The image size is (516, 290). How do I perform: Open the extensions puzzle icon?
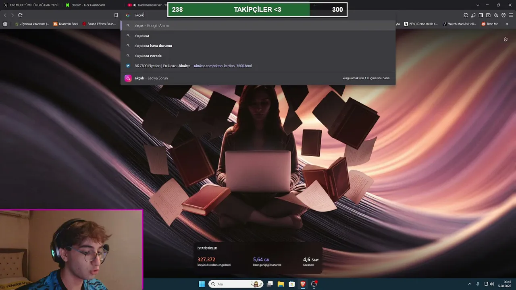point(466,15)
